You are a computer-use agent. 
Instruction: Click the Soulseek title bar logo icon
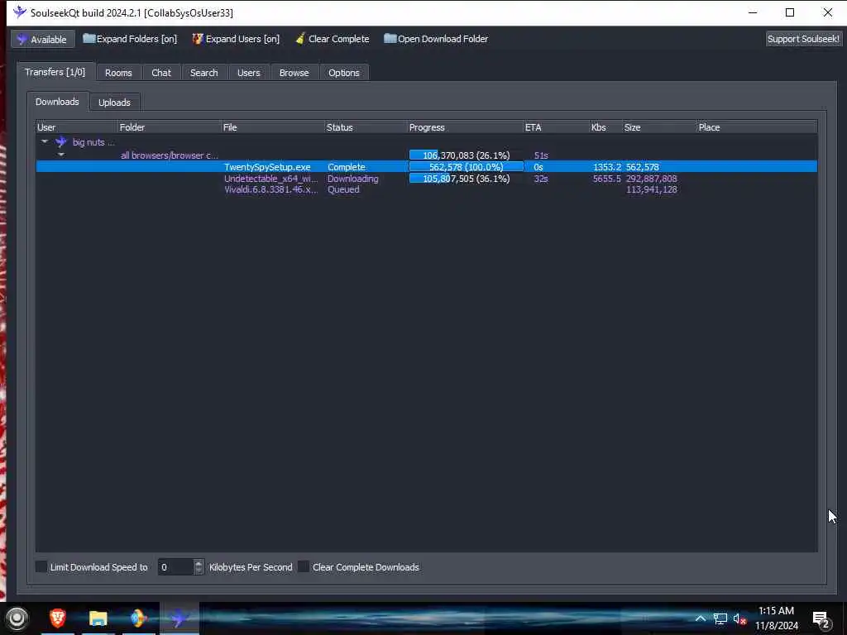[x=20, y=12]
